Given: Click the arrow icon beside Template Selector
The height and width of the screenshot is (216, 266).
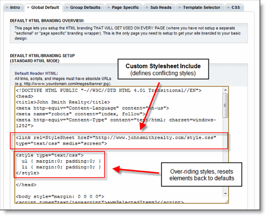Looking at the screenshot, I should tap(180, 8).
